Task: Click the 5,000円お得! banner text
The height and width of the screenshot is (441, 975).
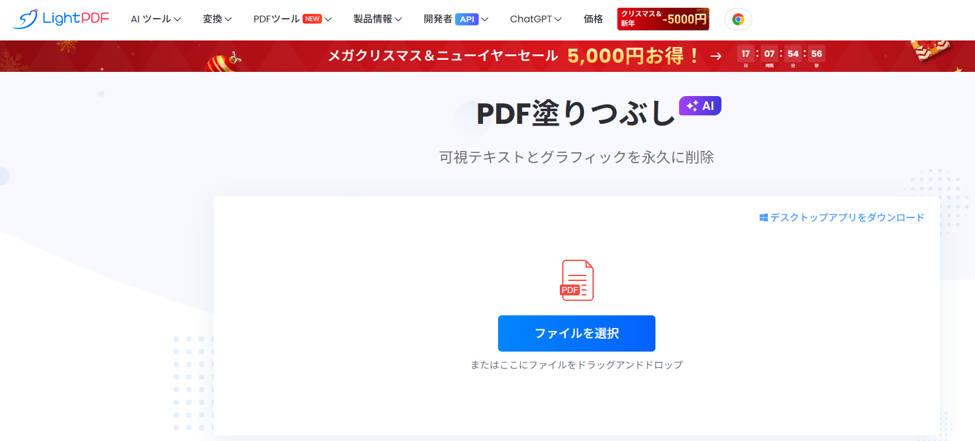Action: pyautogui.click(x=634, y=56)
